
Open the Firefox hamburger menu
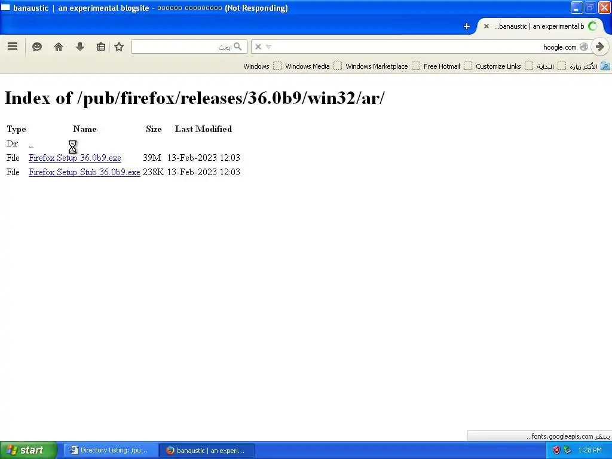[x=13, y=47]
